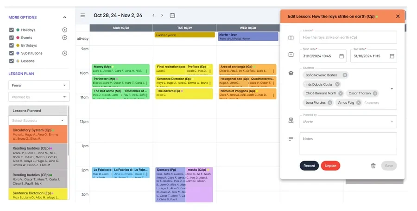Remove student Inès Dubois Costa chip
The height and width of the screenshot is (211, 417).
click(x=337, y=84)
